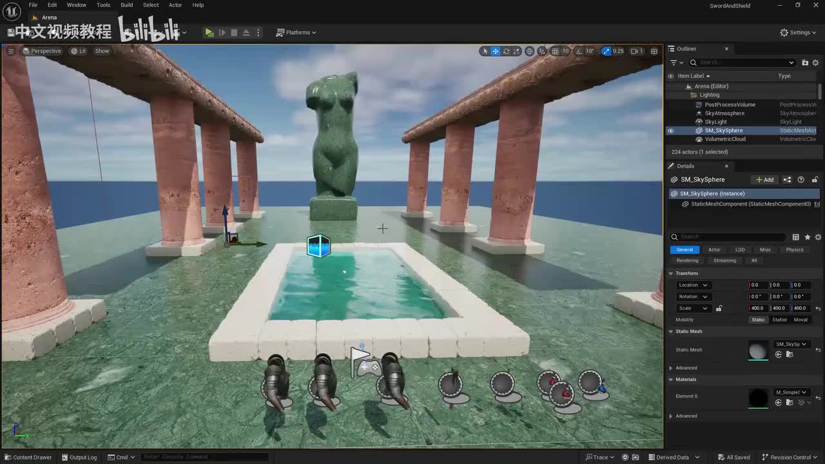Collapse the Transform section
Screen dimensions: 825x464
(x=671, y=273)
